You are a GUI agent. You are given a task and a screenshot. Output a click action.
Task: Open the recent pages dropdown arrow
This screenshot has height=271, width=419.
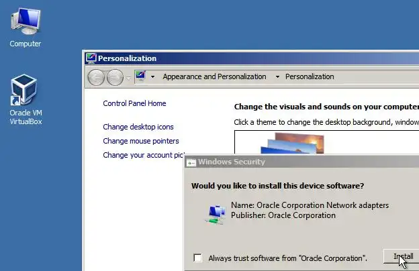(x=128, y=78)
